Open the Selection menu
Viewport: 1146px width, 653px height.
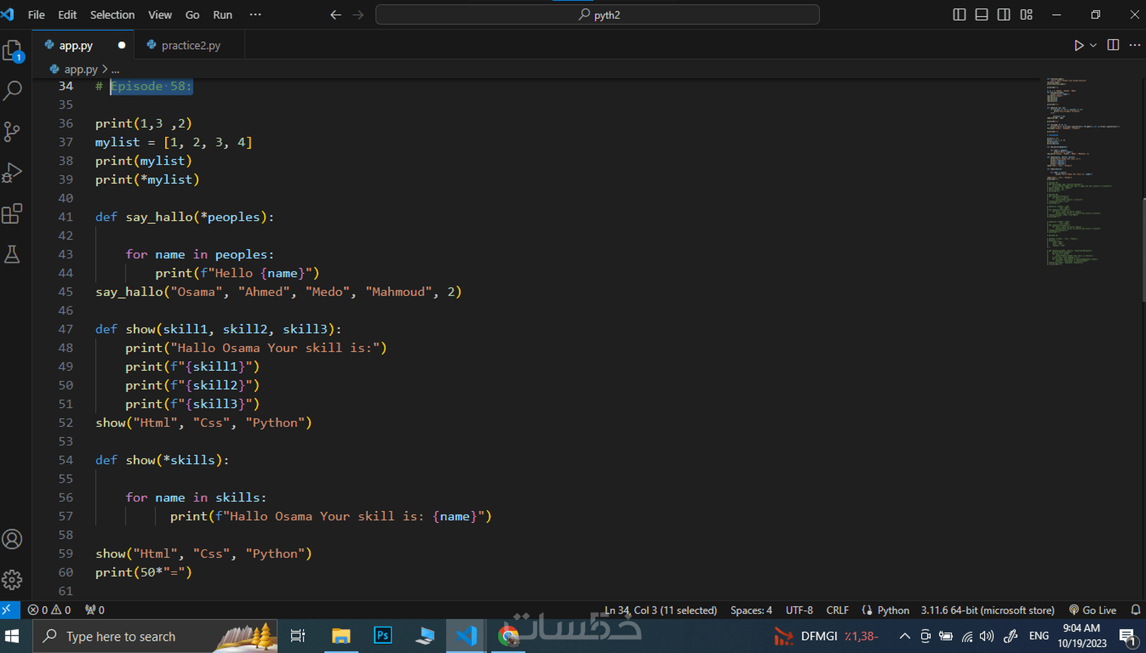[113, 15]
